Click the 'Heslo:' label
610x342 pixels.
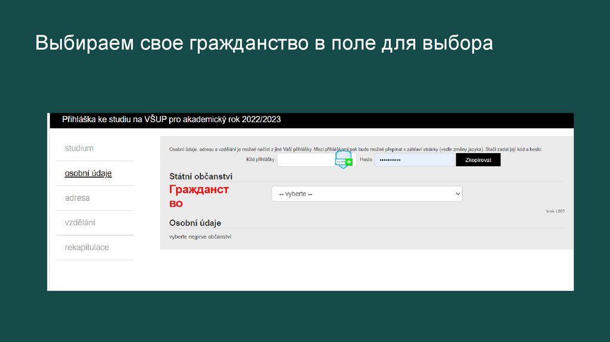(x=366, y=160)
